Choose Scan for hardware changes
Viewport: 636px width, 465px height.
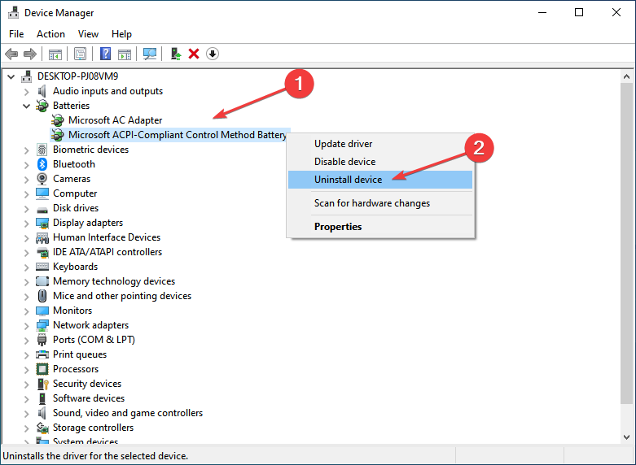[x=380, y=203]
